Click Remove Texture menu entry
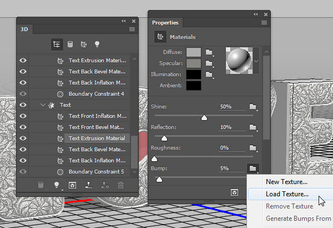The width and height of the screenshot is (333, 228). (290, 206)
